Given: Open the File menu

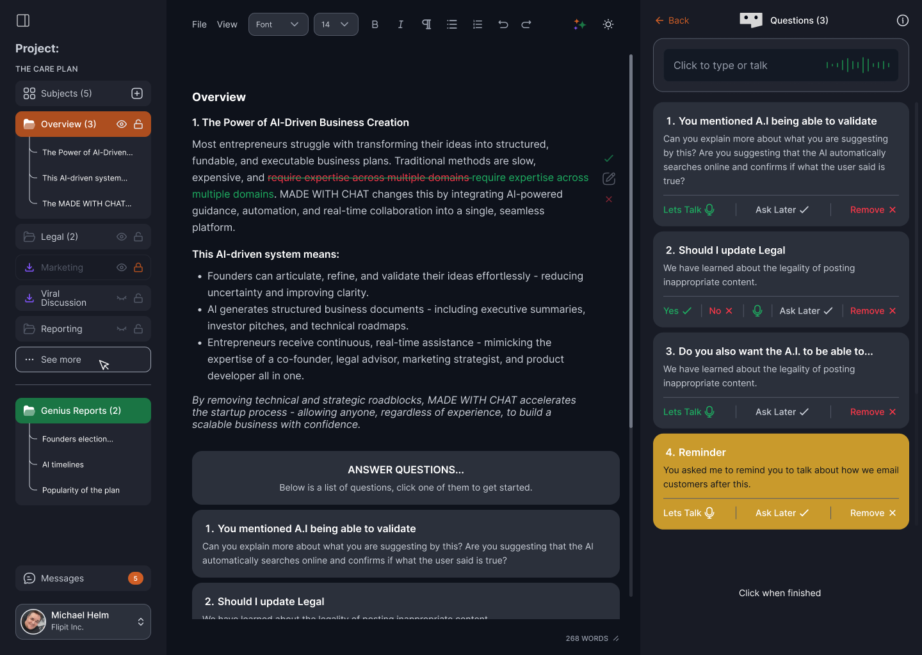Looking at the screenshot, I should pos(199,24).
